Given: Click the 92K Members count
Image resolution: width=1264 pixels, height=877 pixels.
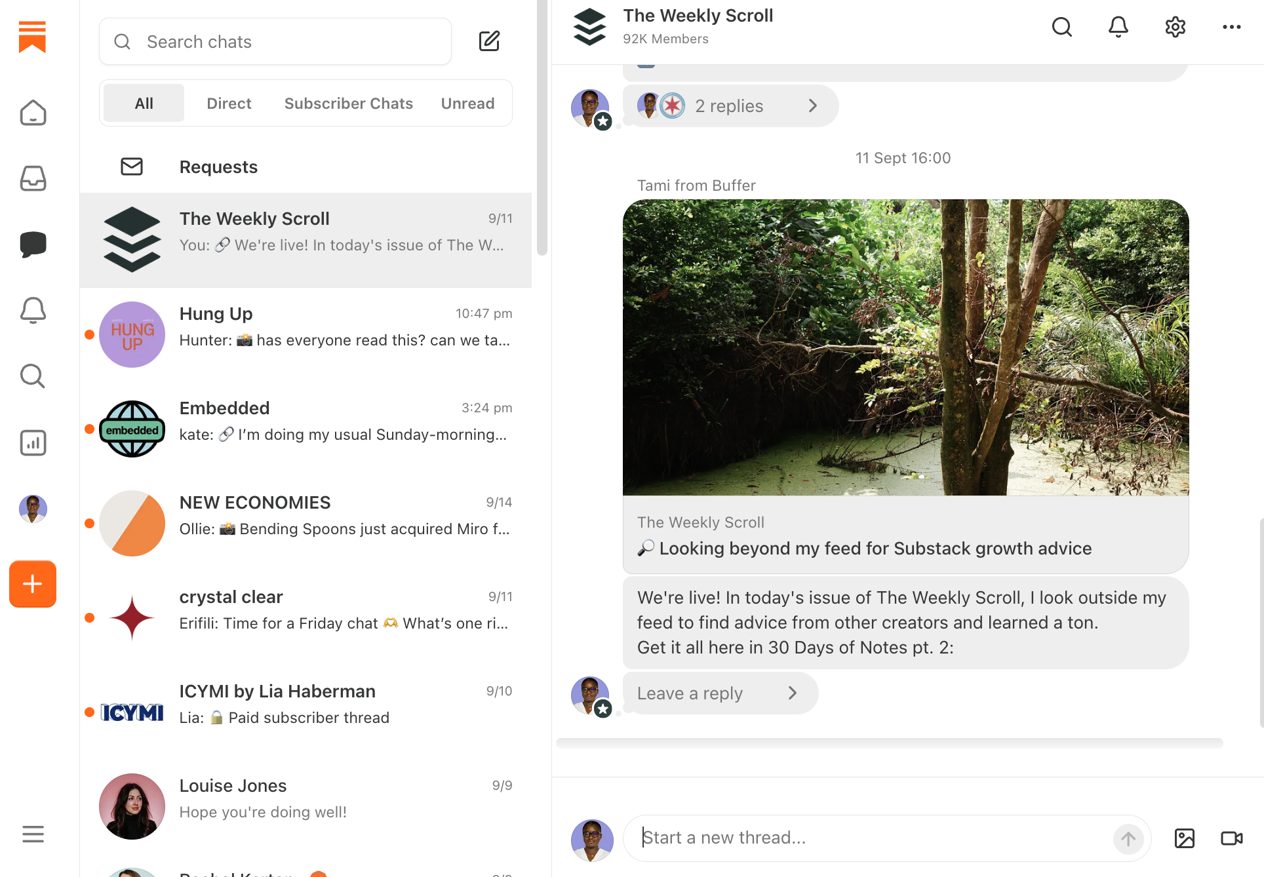Looking at the screenshot, I should 665,39.
